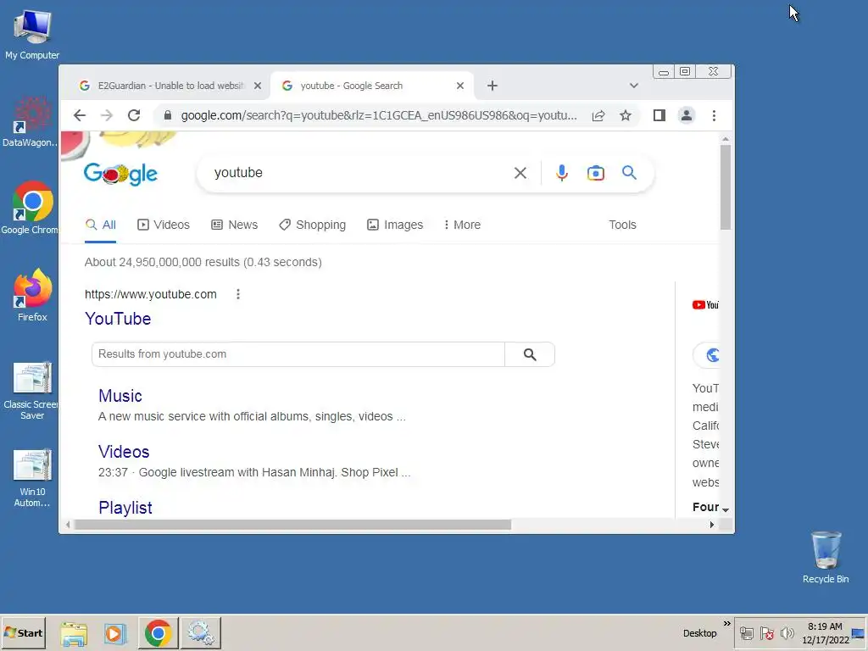Launch media player from the taskbar

[115, 633]
